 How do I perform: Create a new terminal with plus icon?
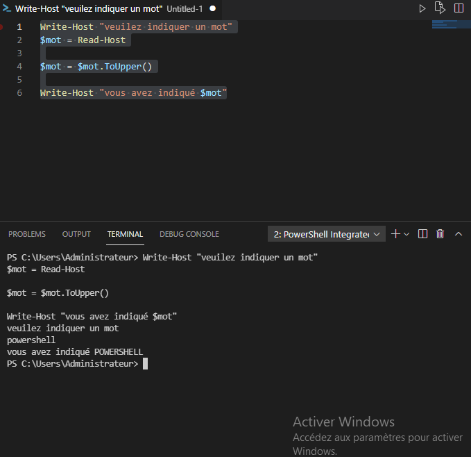tap(395, 234)
